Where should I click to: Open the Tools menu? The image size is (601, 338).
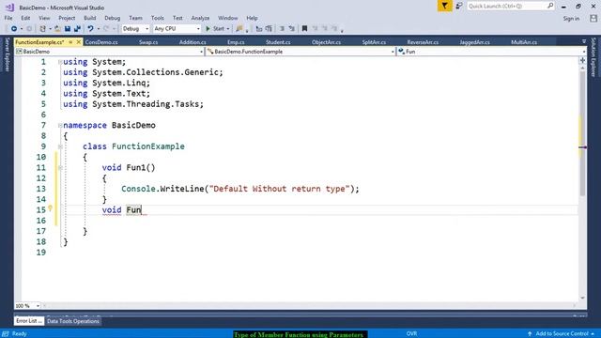(157, 18)
